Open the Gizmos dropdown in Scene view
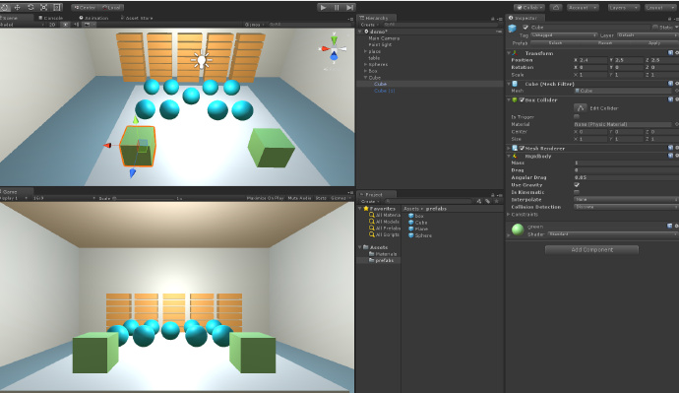 pyautogui.click(x=255, y=25)
